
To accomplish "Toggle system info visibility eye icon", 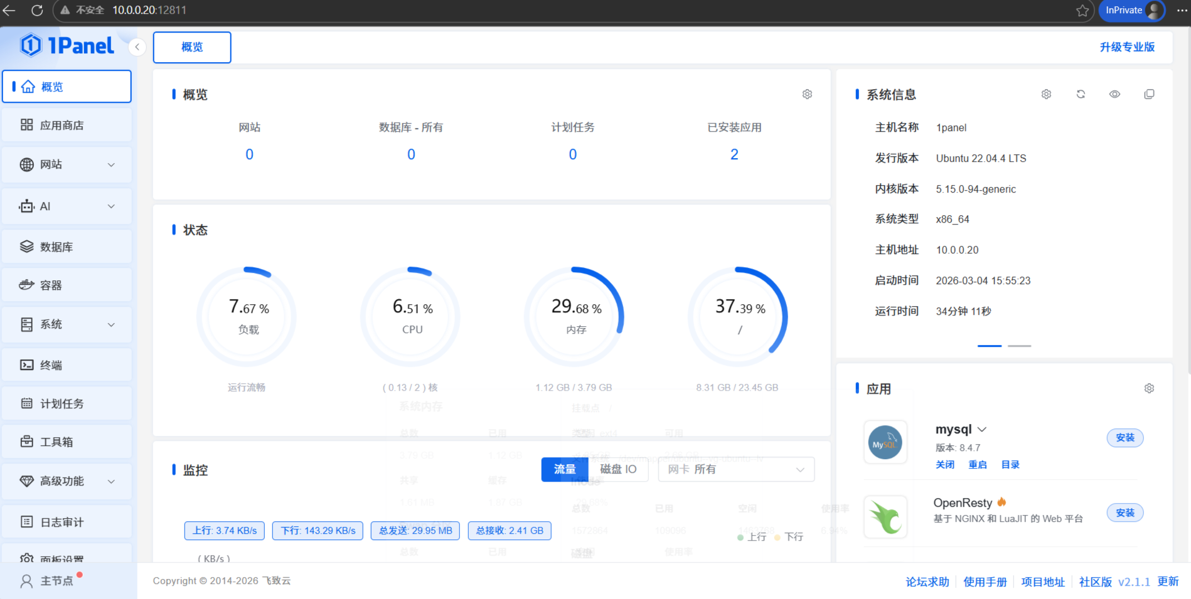I will pos(1114,94).
